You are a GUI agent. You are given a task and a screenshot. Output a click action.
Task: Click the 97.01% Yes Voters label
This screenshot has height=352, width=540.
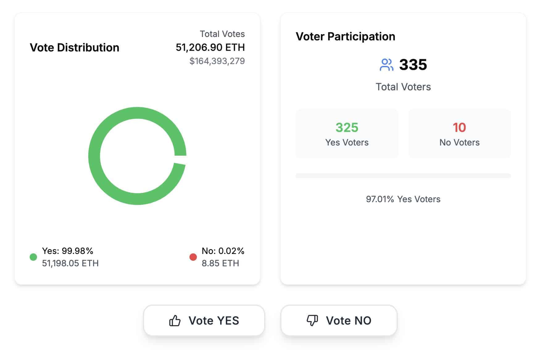point(403,199)
